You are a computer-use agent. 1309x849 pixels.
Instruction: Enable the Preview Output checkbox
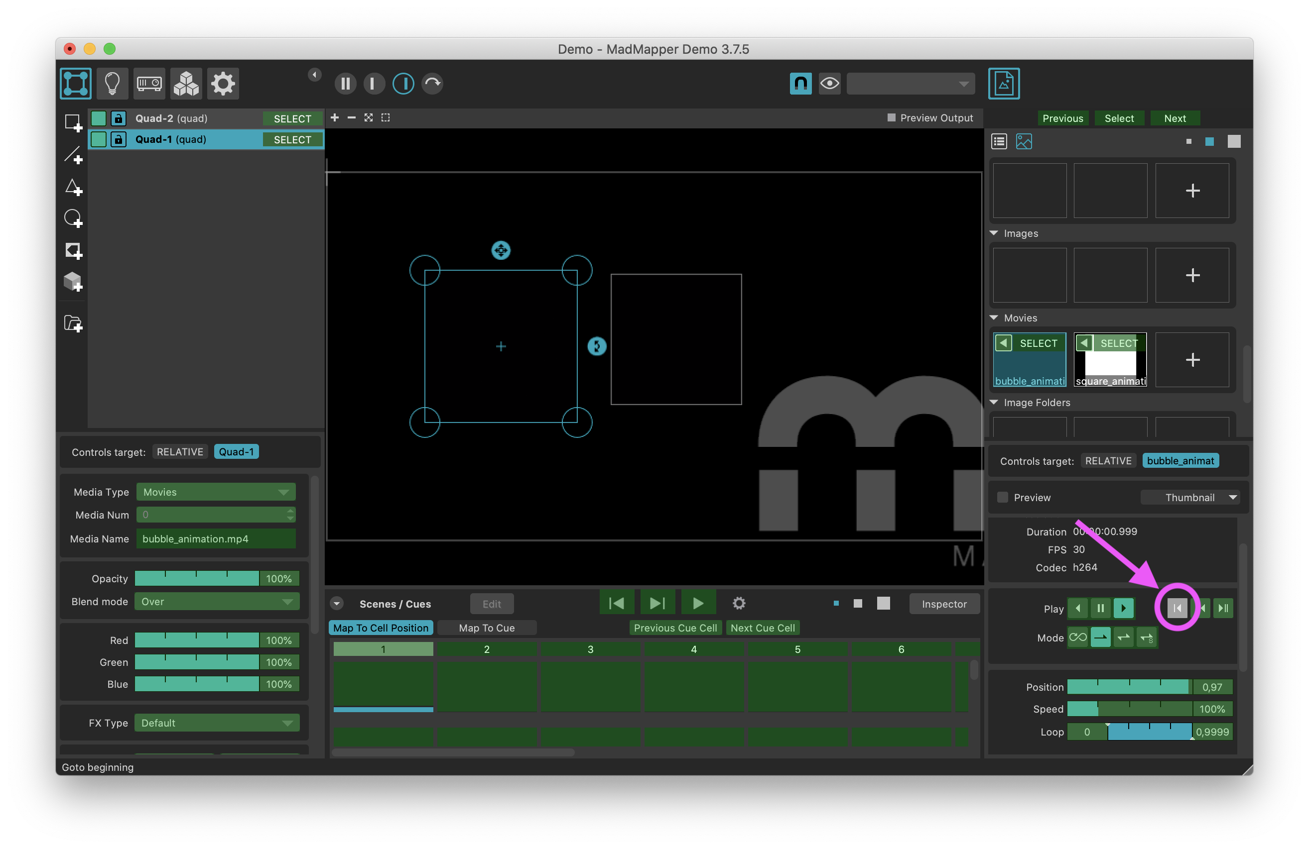(x=892, y=117)
